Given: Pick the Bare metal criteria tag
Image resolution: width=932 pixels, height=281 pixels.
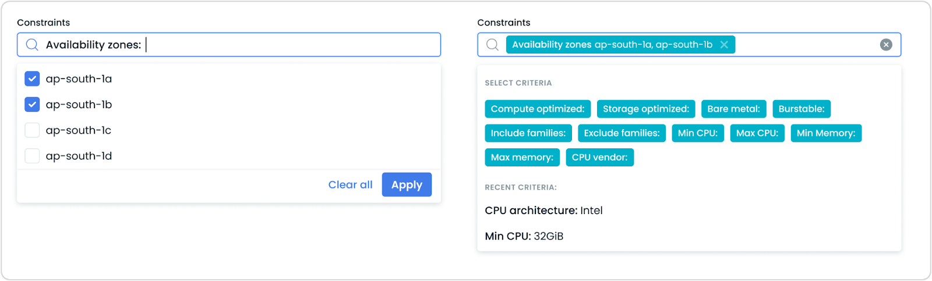Looking at the screenshot, I should (733, 109).
